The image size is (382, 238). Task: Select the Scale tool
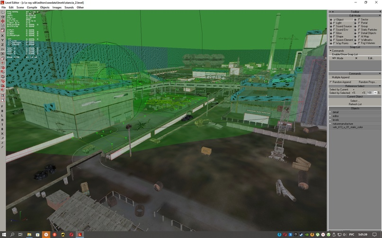pos(3,30)
